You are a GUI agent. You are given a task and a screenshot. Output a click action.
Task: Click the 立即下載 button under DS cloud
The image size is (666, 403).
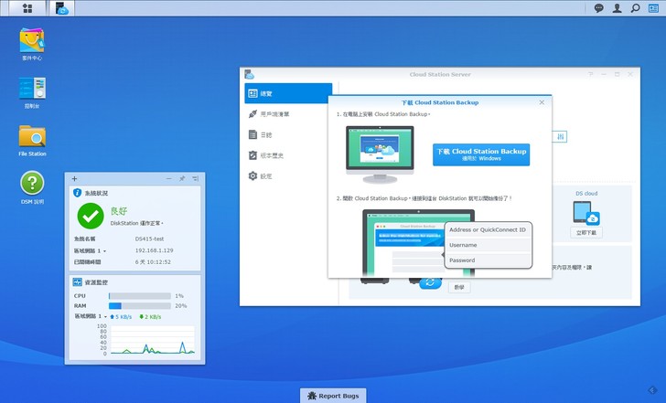[585, 233]
